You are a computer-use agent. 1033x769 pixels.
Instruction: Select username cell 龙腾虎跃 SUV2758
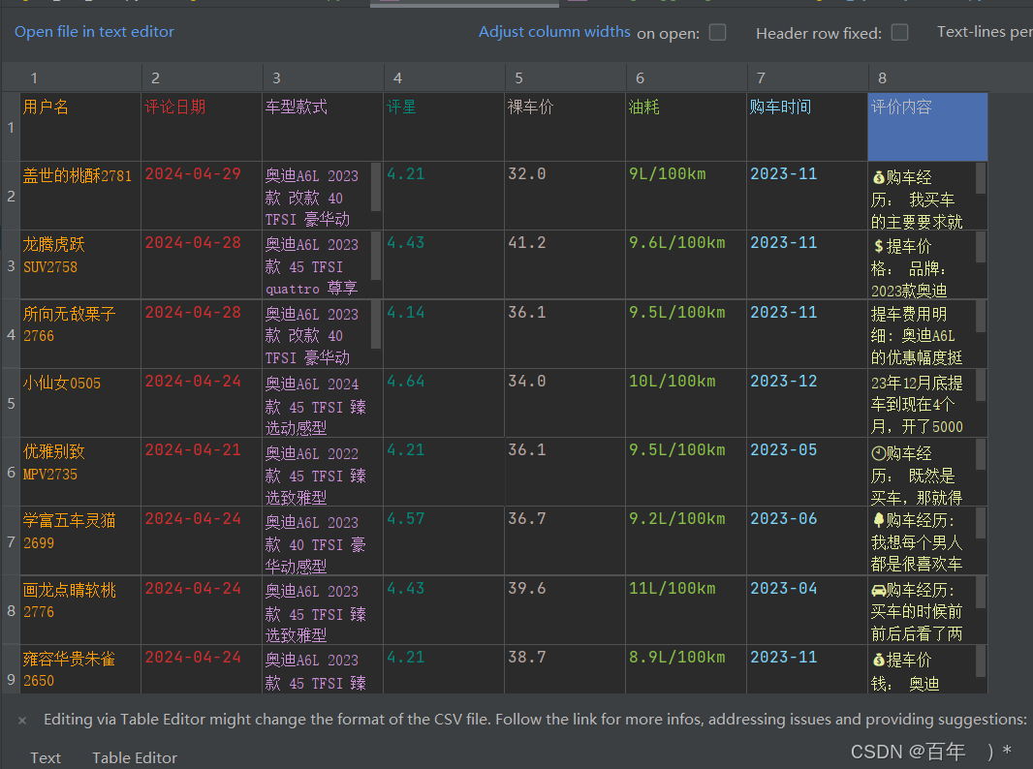click(80, 265)
